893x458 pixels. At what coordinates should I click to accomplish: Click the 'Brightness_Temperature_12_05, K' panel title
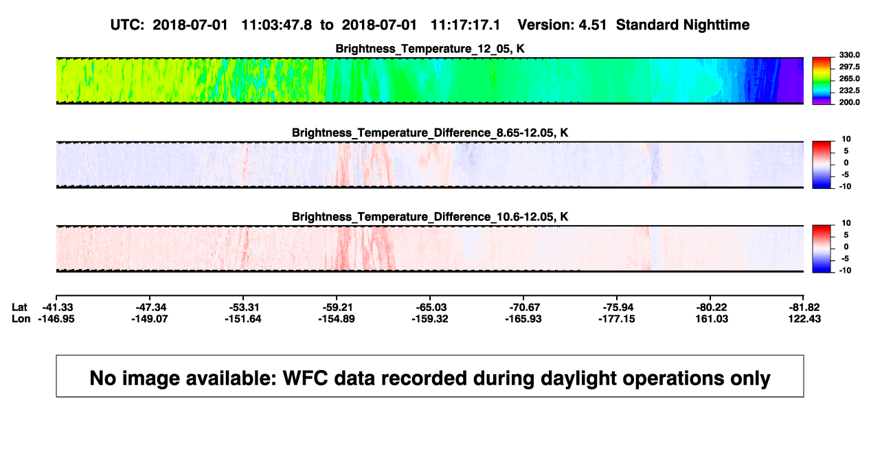pyautogui.click(x=430, y=49)
